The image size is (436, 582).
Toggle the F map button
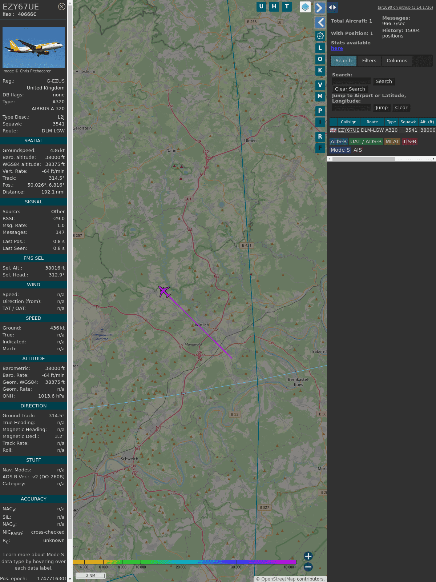[320, 148]
